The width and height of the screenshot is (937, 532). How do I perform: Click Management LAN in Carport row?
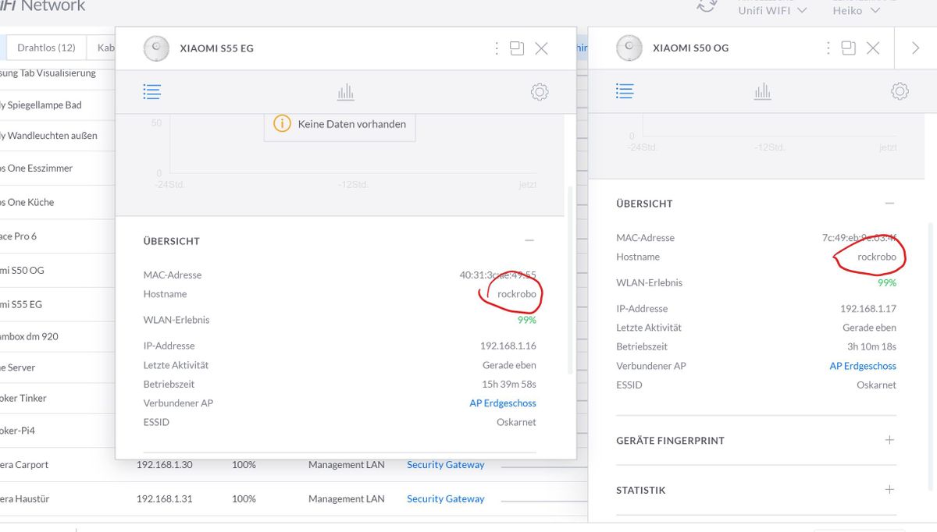(x=347, y=465)
